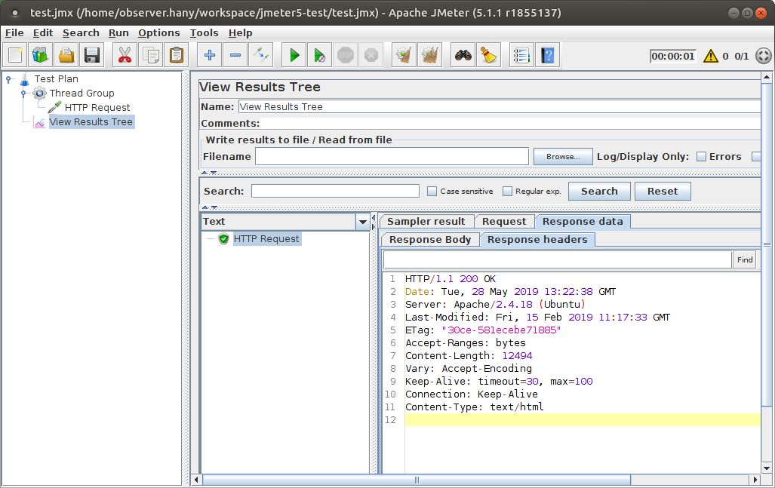Click the Clear All brooms icon
The width and height of the screenshot is (775, 488).
[430, 55]
